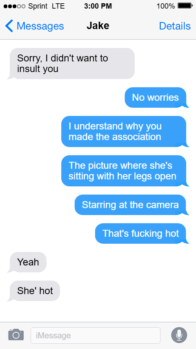This screenshot has width=196, height=349.
Task: Tap the Jake contact name header
Action: (x=98, y=25)
